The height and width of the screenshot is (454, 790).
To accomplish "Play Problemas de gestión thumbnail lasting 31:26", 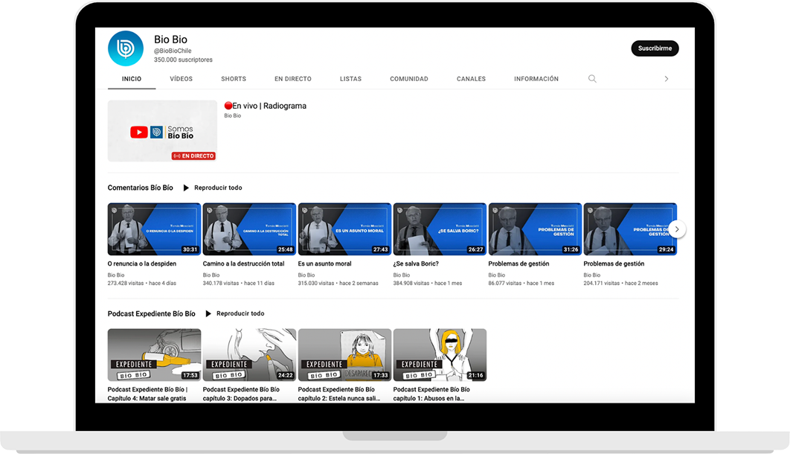I will (x=535, y=229).
